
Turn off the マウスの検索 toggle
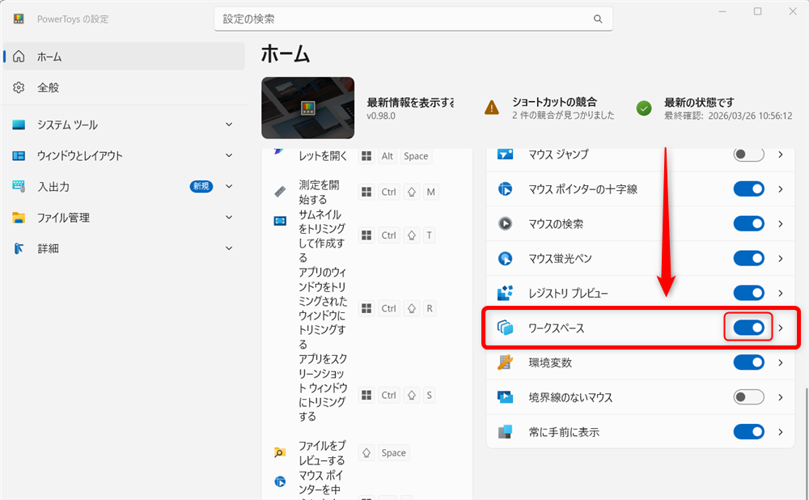pos(748,223)
